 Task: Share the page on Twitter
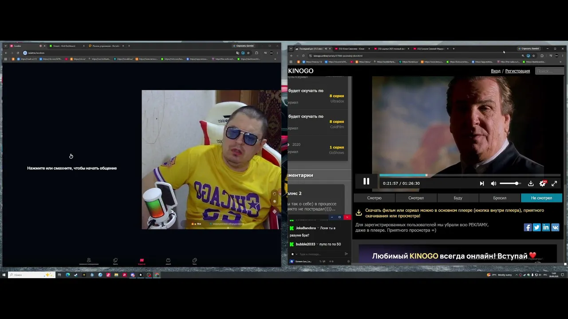536,227
